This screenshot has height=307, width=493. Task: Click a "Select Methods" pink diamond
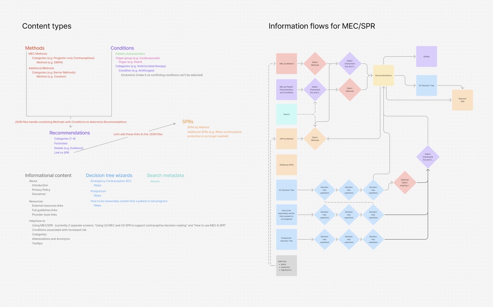[315, 64]
